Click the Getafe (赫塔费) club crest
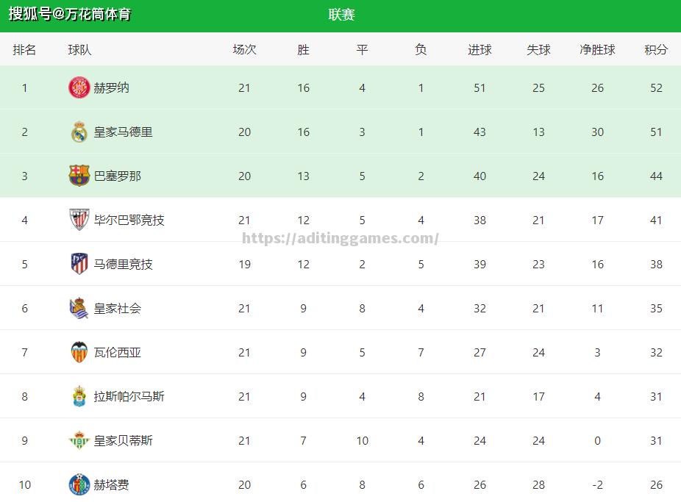The image size is (681, 502). (x=79, y=484)
